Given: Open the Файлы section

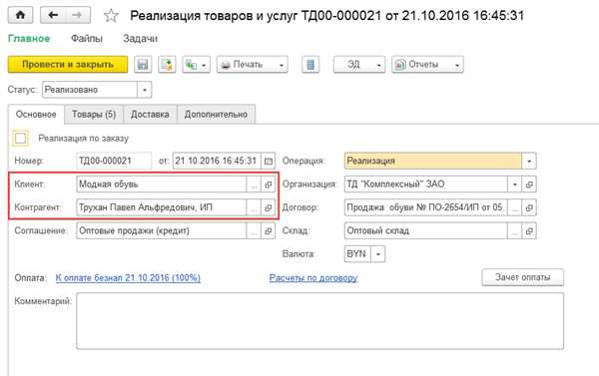Looking at the screenshot, I should pyautogui.click(x=87, y=39).
